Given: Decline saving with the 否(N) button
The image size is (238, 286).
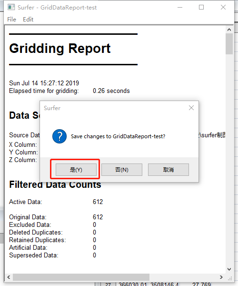Looking at the screenshot, I should pos(122,170).
